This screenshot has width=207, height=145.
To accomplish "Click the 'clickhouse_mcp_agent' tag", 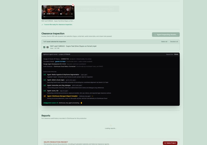I will tap(85, 96).
